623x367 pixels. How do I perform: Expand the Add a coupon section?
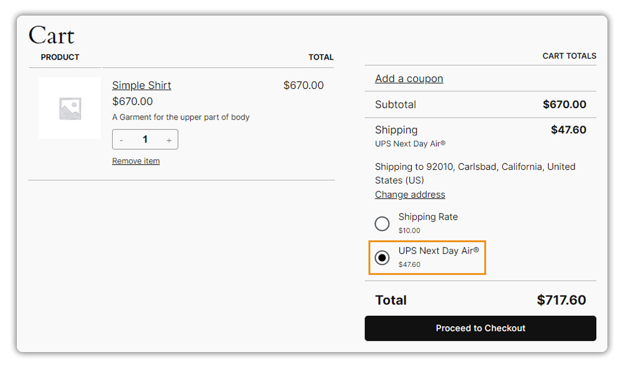click(x=409, y=78)
